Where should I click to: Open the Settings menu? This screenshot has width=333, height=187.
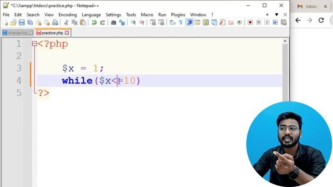113,15
